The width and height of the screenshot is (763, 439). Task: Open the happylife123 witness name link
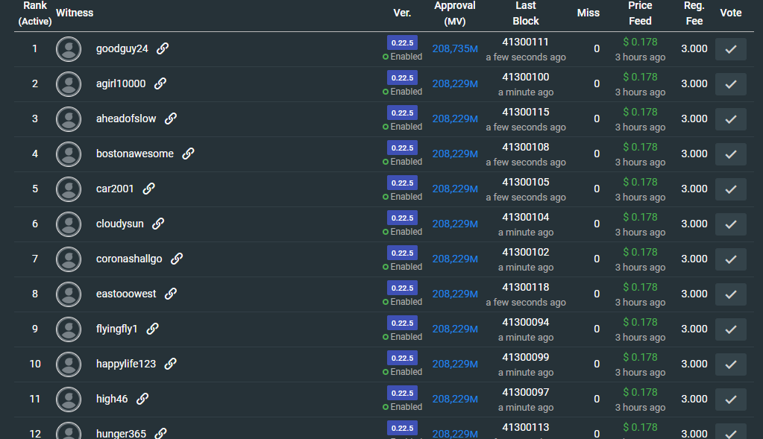pyautogui.click(x=126, y=364)
